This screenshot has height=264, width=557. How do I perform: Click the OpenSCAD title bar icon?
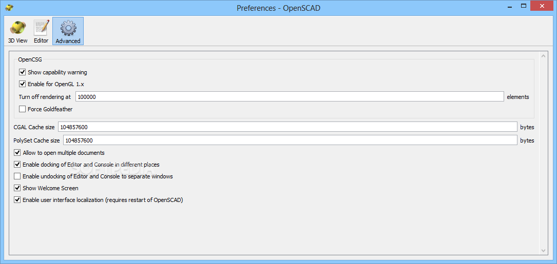[9, 7]
